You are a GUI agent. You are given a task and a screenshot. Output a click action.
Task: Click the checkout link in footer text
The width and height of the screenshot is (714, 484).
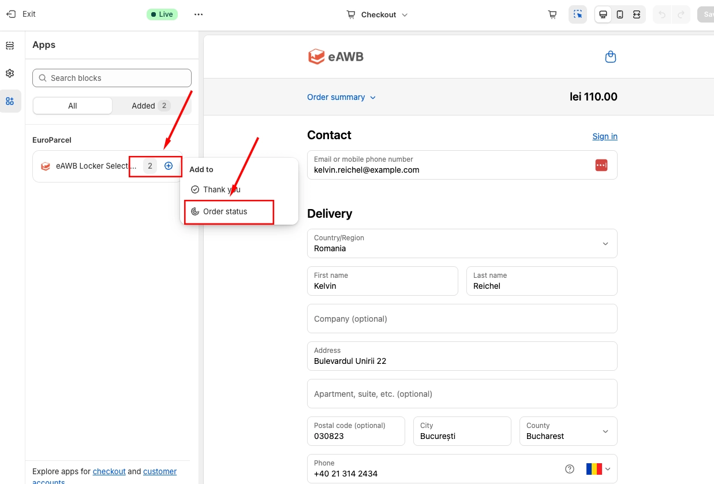(109, 471)
